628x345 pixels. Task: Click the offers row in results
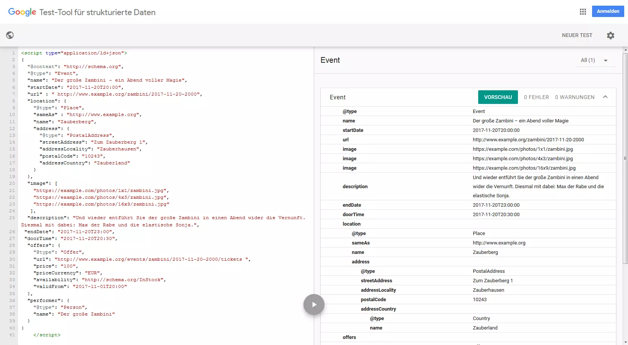click(x=468, y=337)
